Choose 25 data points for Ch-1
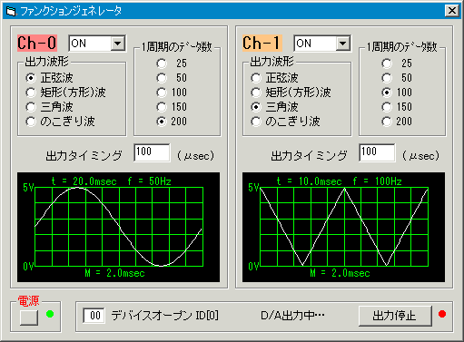This screenshot has height=342, width=464. (x=397, y=64)
